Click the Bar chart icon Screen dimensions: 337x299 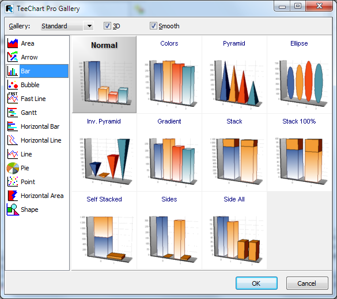pyautogui.click(x=13, y=71)
